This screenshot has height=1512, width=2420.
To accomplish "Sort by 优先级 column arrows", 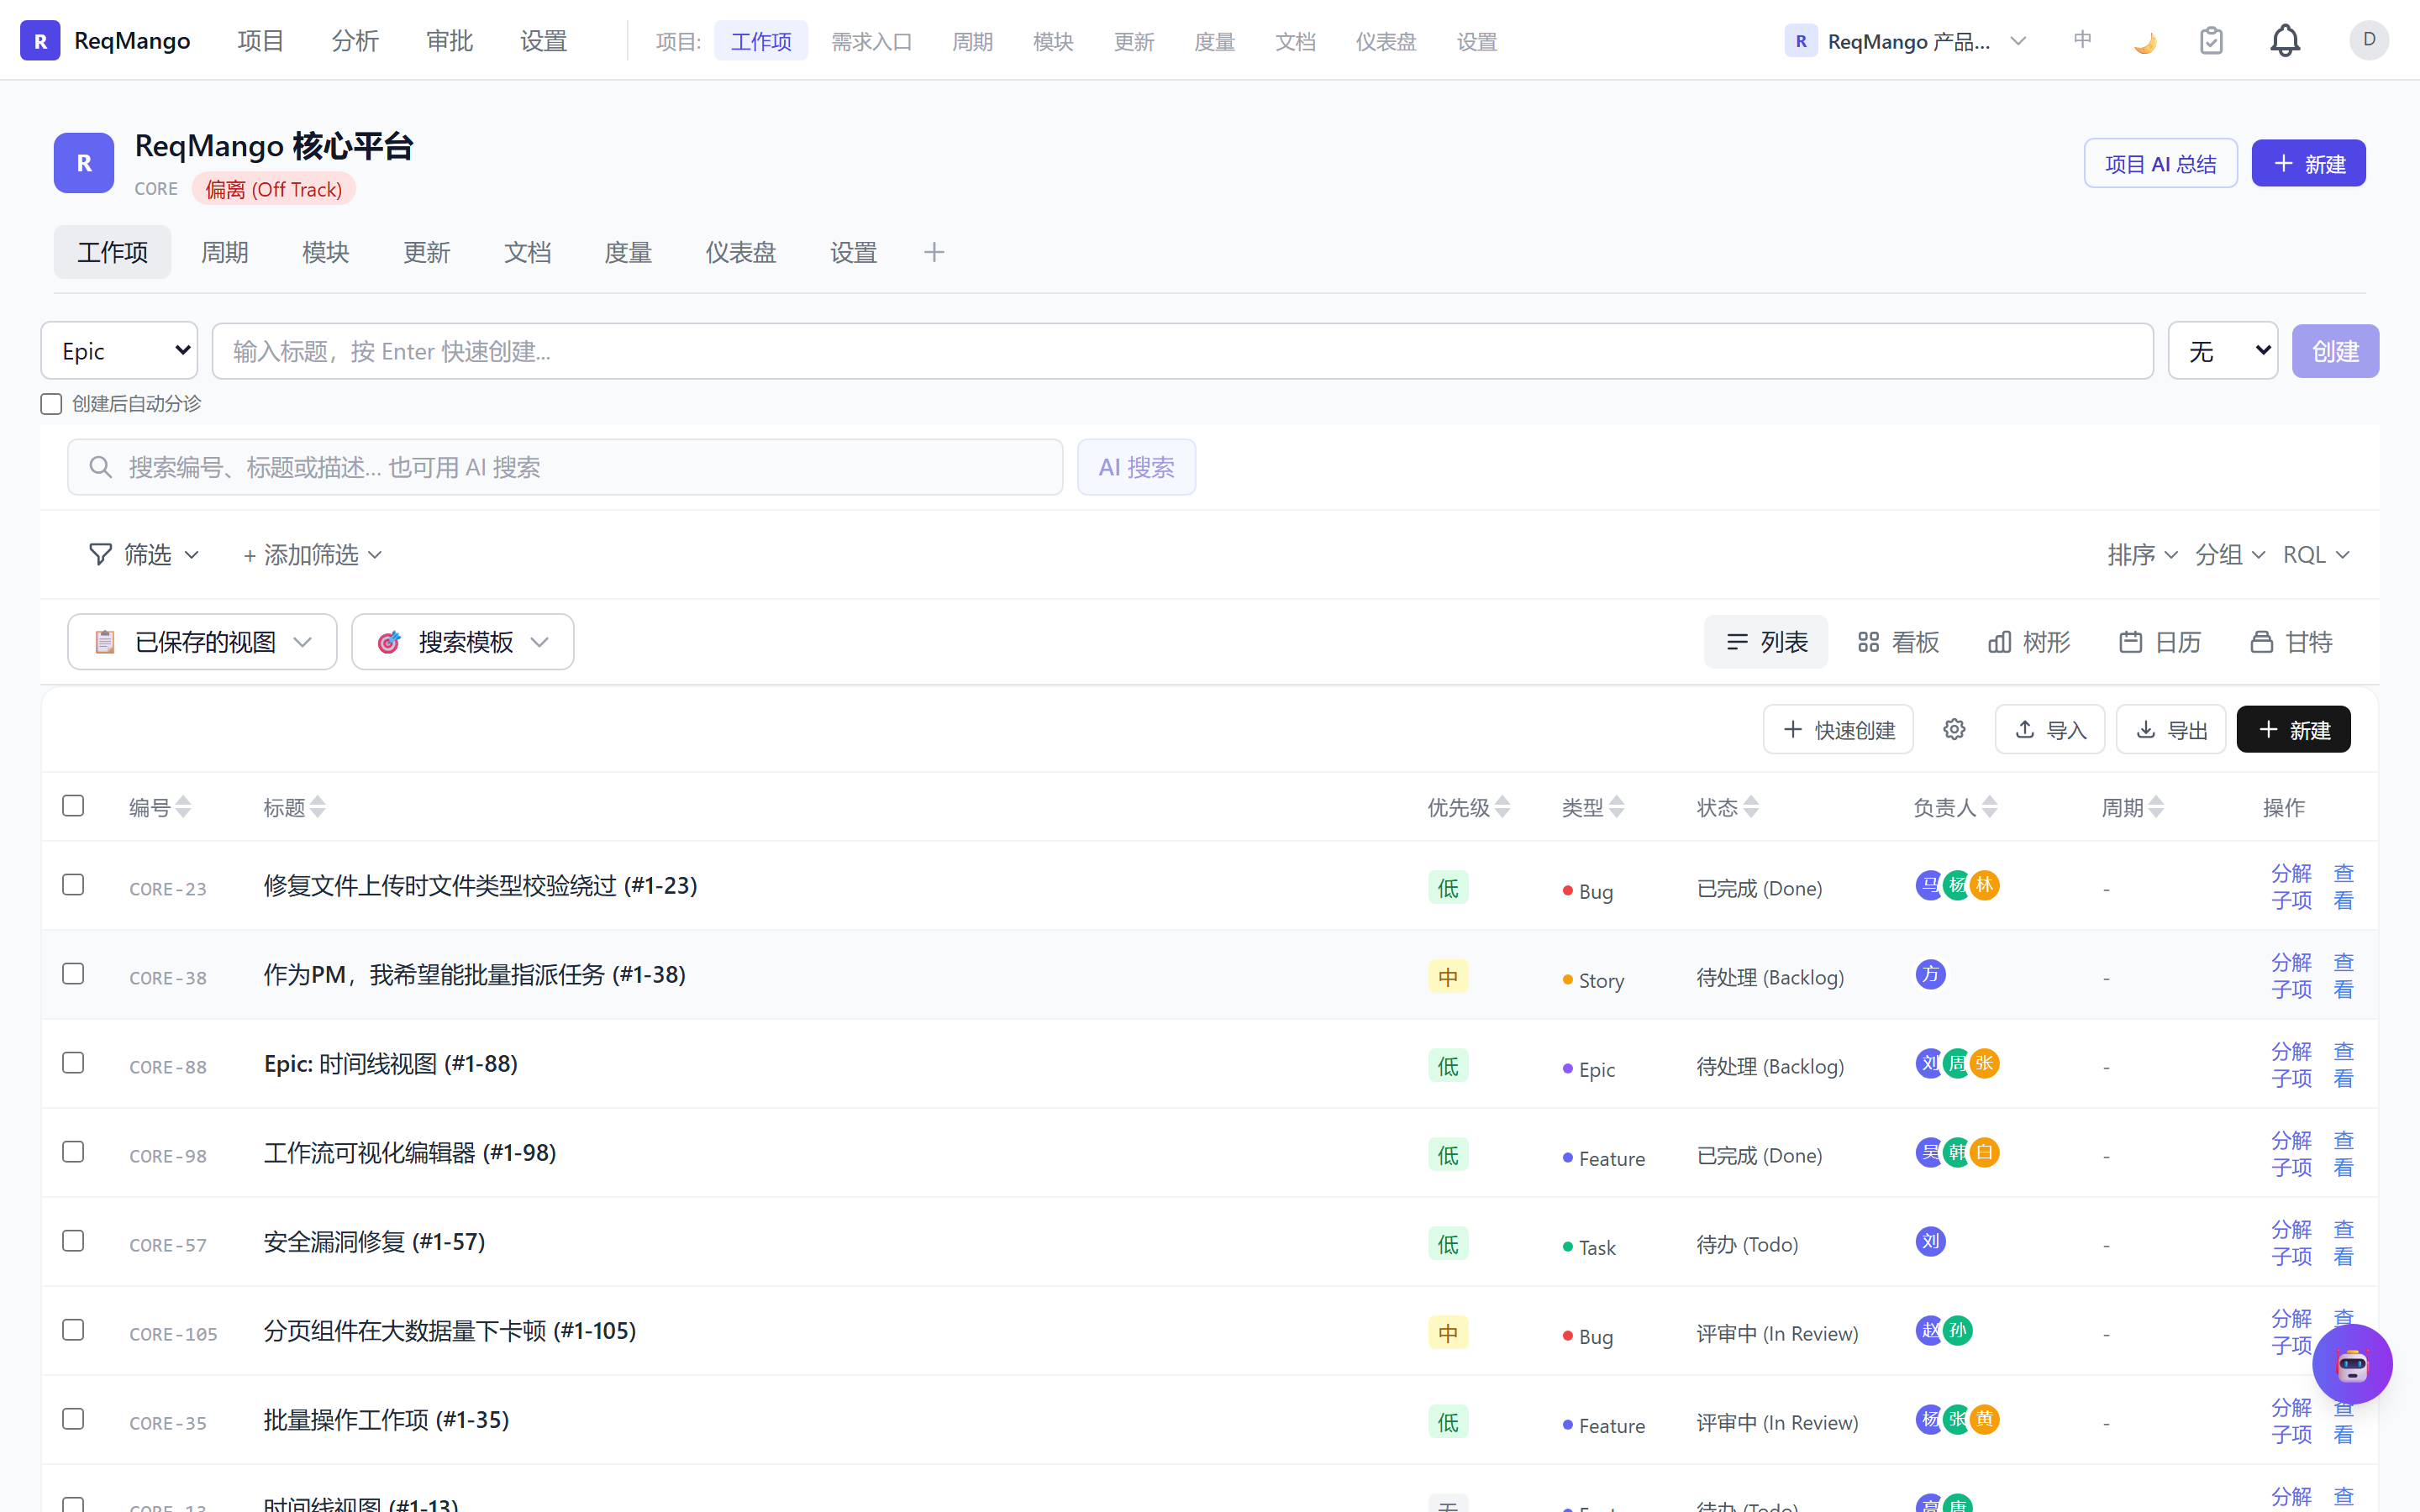I will tap(1502, 807).
